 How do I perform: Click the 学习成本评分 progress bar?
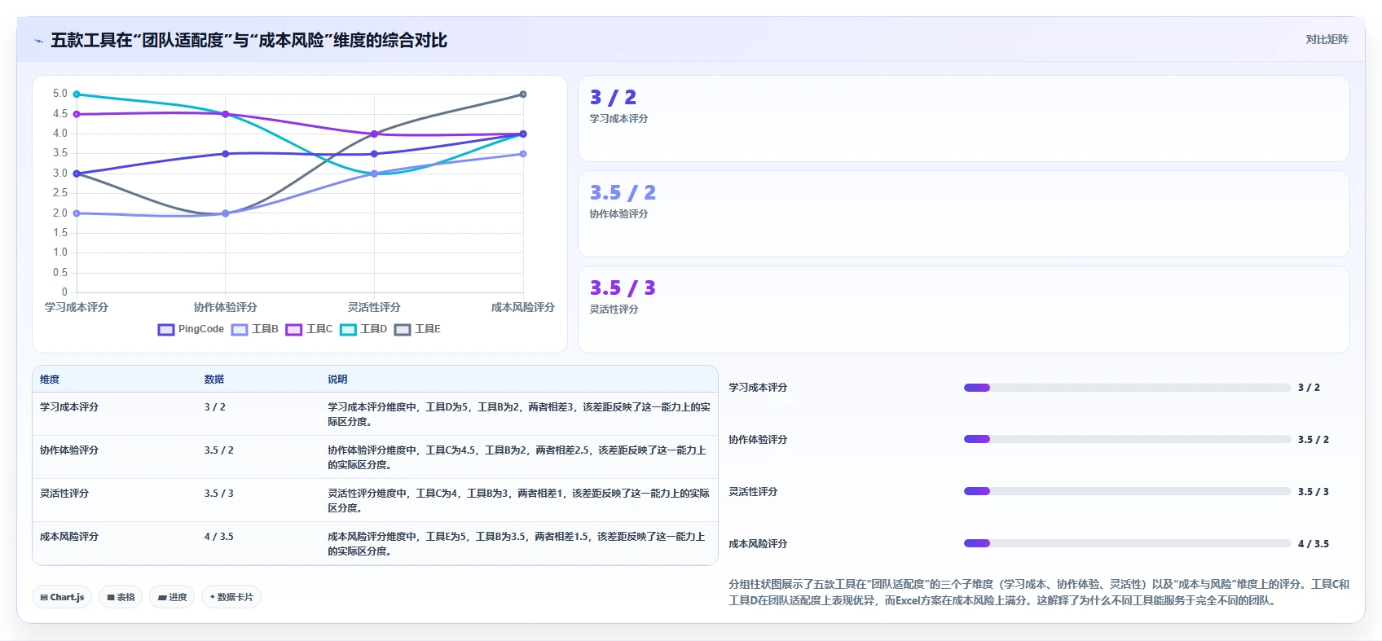point(1128,388)
